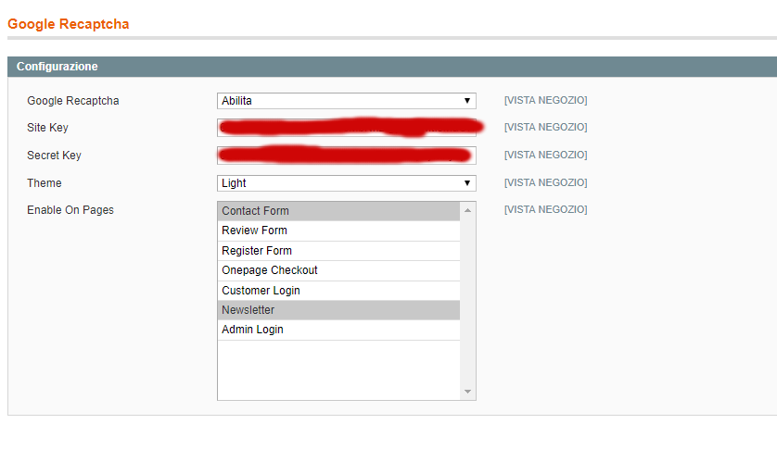Open the Theme dropdown set to Light
Image resolution: width=777 pixels, height=474 pixels.
[x=347, y=183]
